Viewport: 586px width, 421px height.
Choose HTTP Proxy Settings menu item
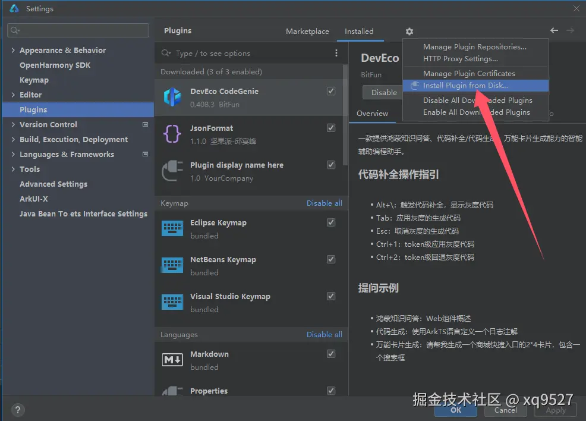pyautogui.click(x=475, y=59)
